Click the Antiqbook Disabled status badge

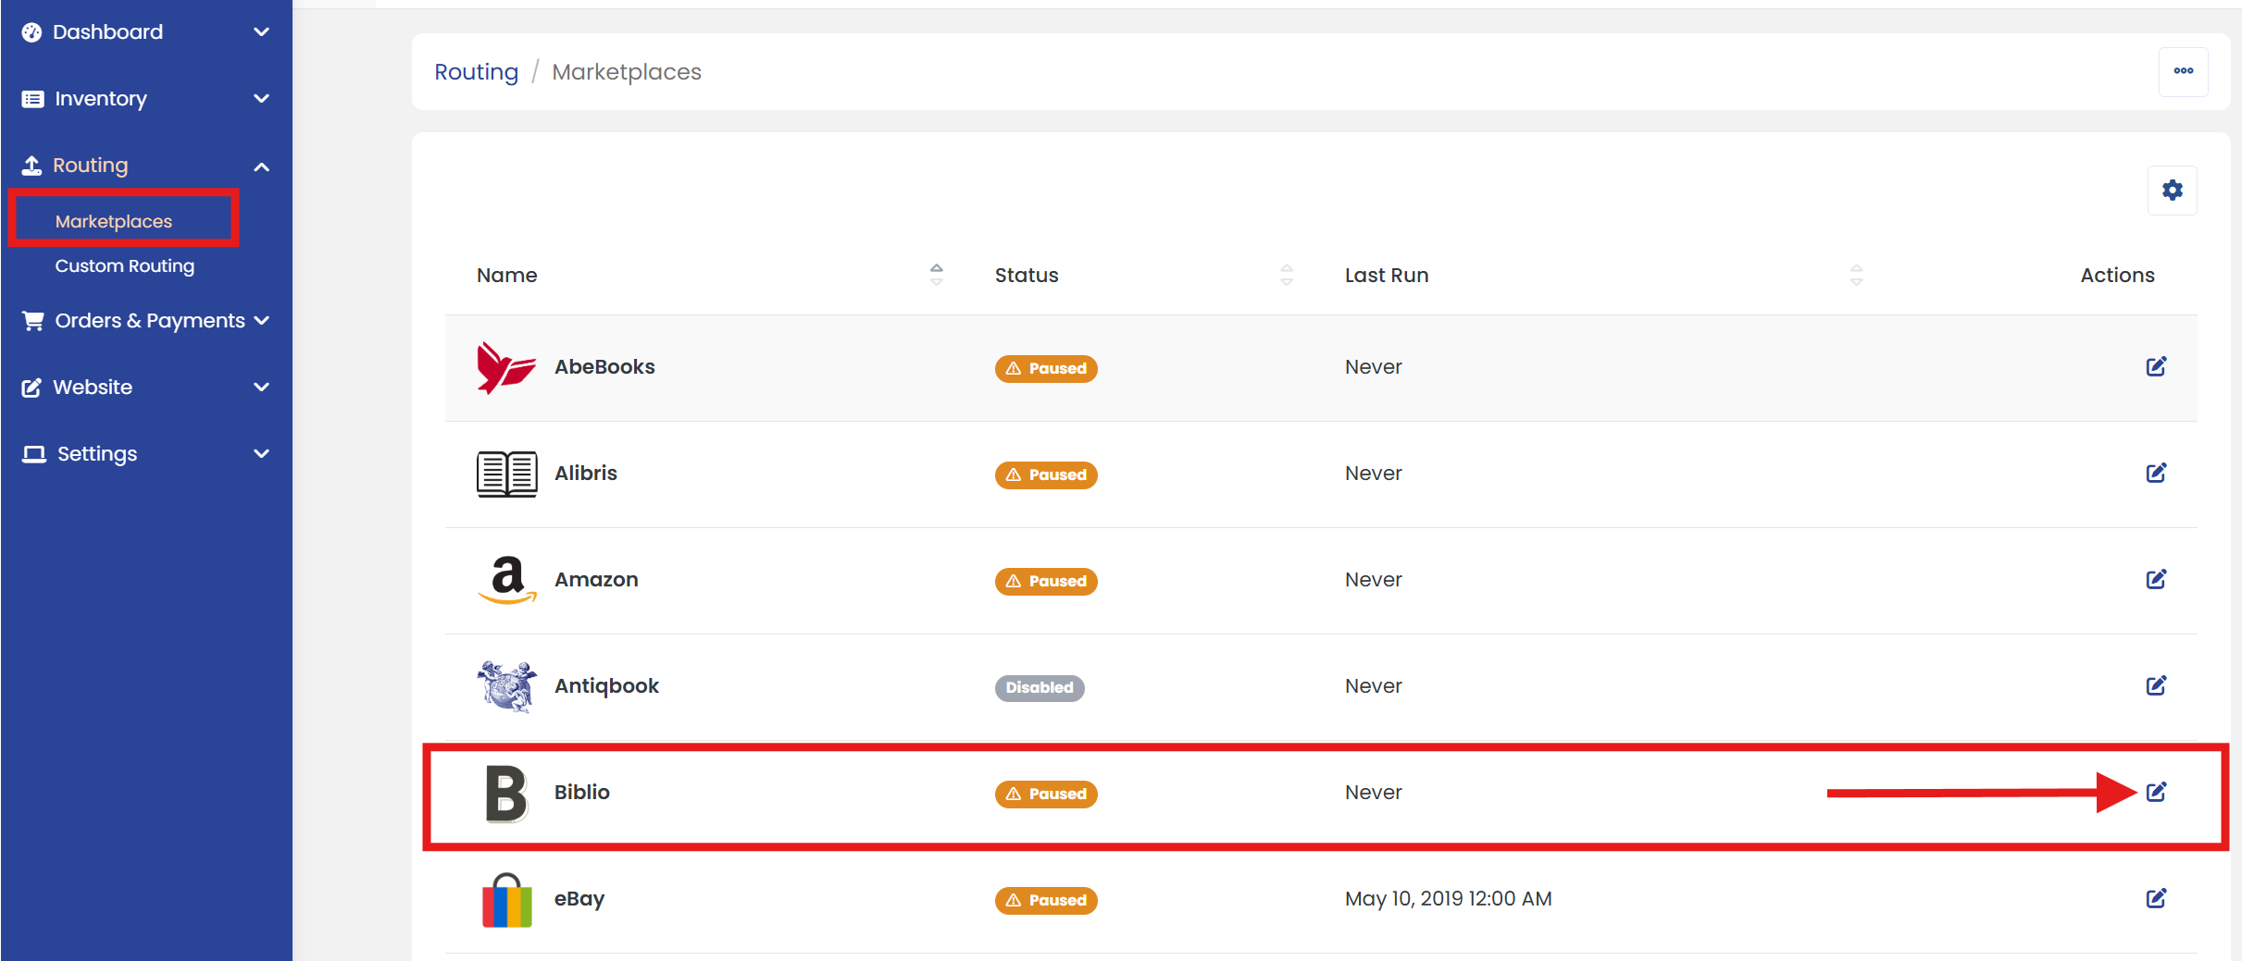pyautogui.click(x=1040, y=687)
